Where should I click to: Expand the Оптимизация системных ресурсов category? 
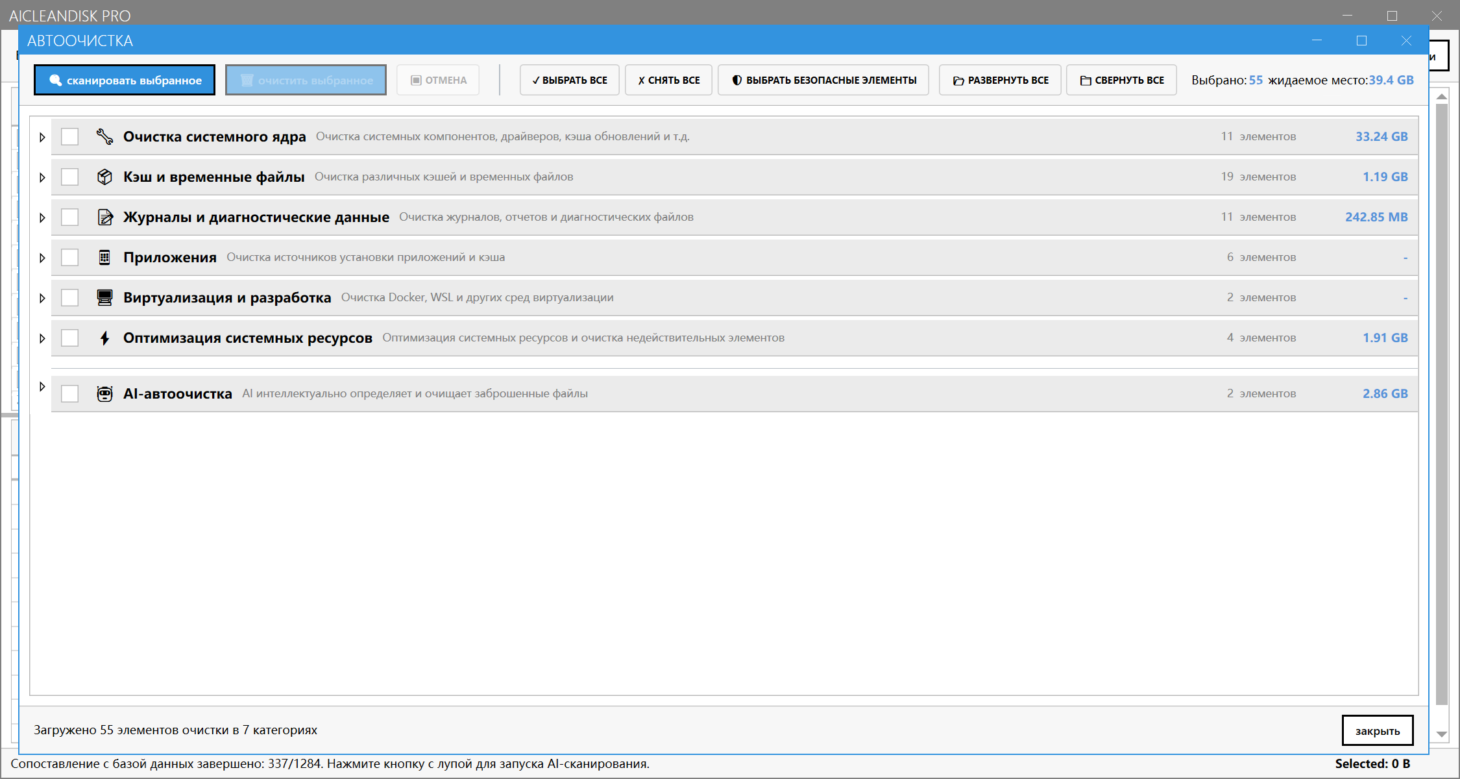click(x=42, y=338)
